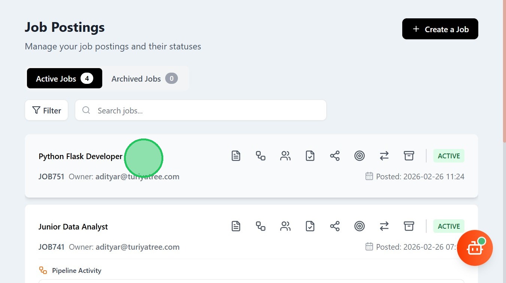
Task: Archive the Junior Data Analyst job
Action: (x=409, y=226)
